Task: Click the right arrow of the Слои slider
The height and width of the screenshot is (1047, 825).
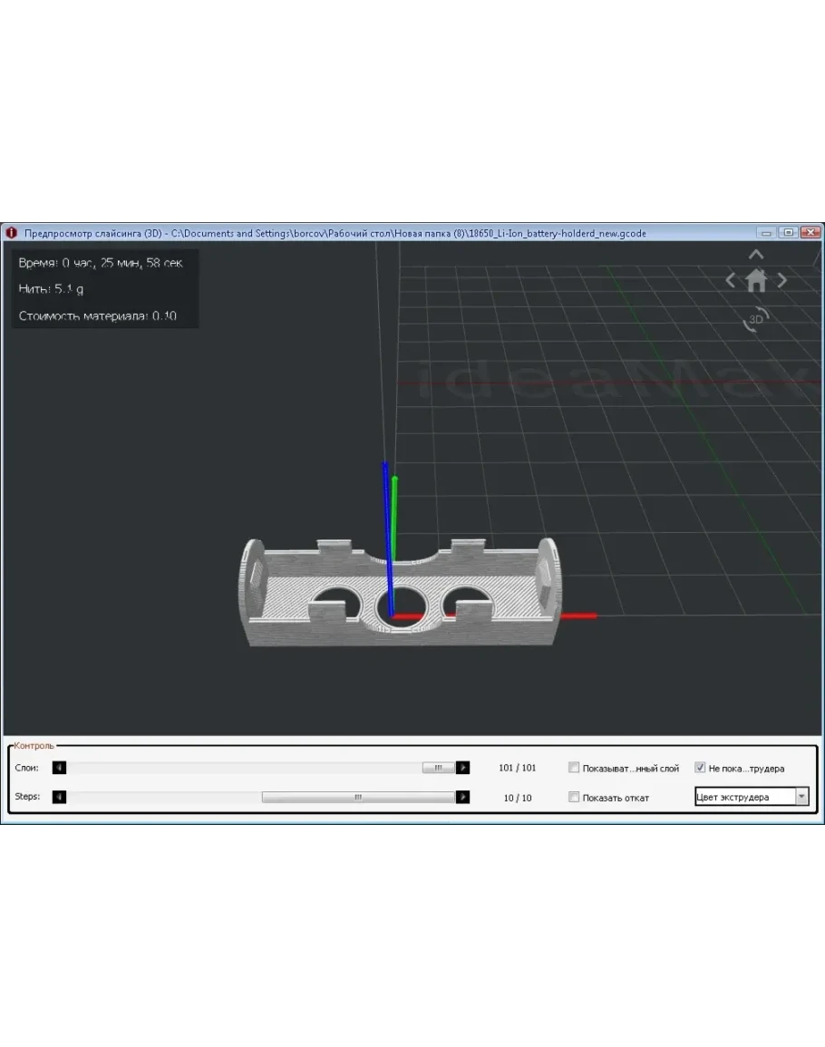Action: pyautogui.click(x=462, y=768)
